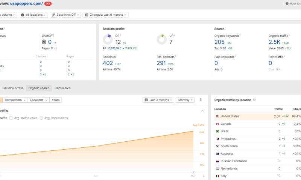Click the UR info icon
Screen dimensions: 301x180
[x=175, y=35]
